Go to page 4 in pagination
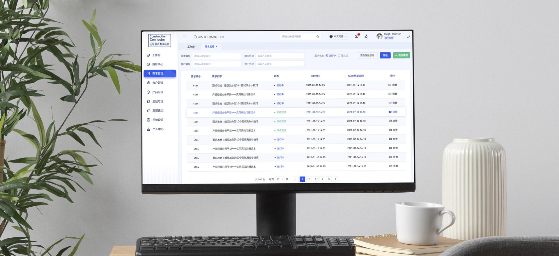The image size is (559, 256). (x=322, y=179)
